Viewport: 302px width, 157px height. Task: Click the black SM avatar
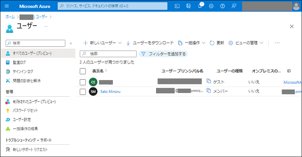(93, 92)
